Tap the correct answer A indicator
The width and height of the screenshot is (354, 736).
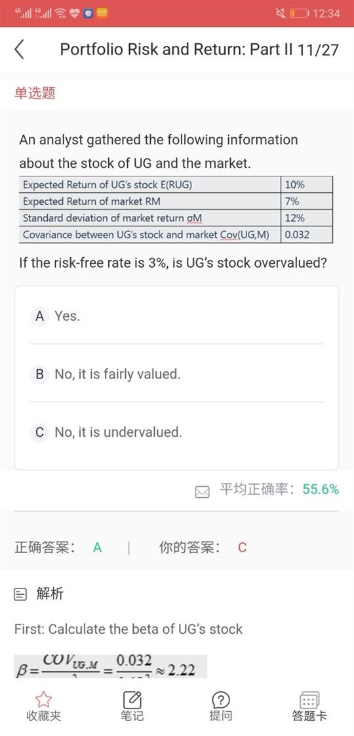pos(97,547)
